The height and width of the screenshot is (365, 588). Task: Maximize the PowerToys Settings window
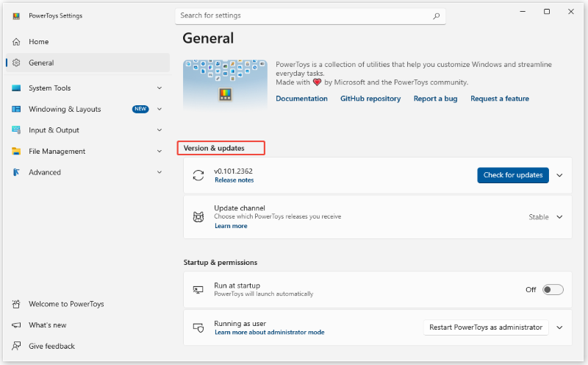[547, 12]
